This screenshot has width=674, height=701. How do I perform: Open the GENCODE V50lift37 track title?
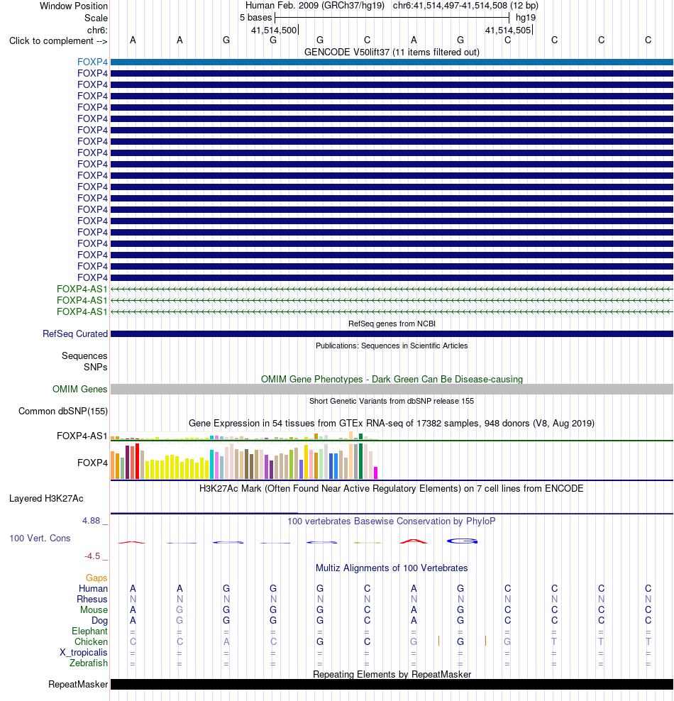[x=392, y=53]
